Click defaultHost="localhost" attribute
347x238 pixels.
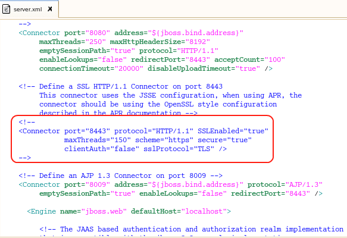(x=179, y=211)
